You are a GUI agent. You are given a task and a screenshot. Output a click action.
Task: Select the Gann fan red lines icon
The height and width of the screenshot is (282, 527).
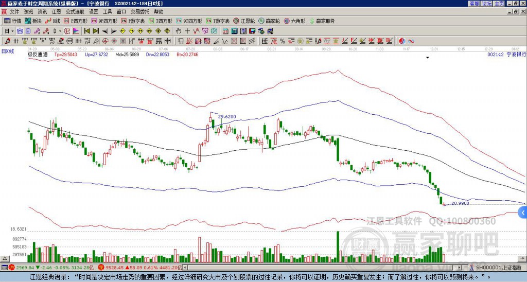(189, 41)
